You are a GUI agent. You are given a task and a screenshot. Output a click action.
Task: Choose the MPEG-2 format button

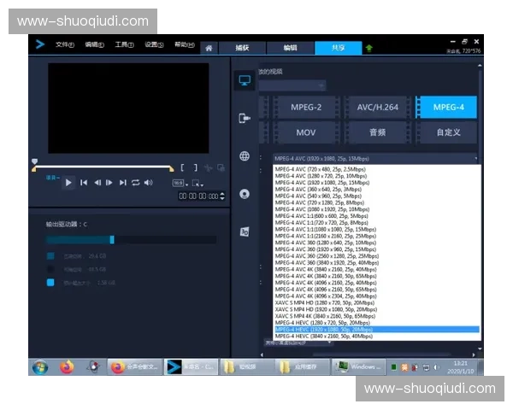click(306, 108)
